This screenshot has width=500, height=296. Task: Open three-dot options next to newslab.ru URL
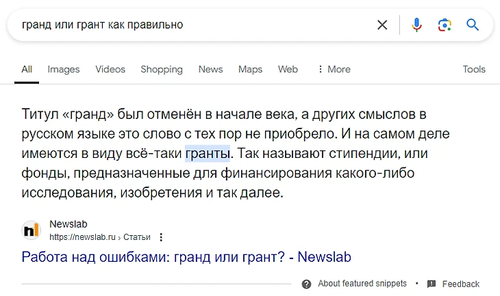pyautogui.click(x=161, y=237)
